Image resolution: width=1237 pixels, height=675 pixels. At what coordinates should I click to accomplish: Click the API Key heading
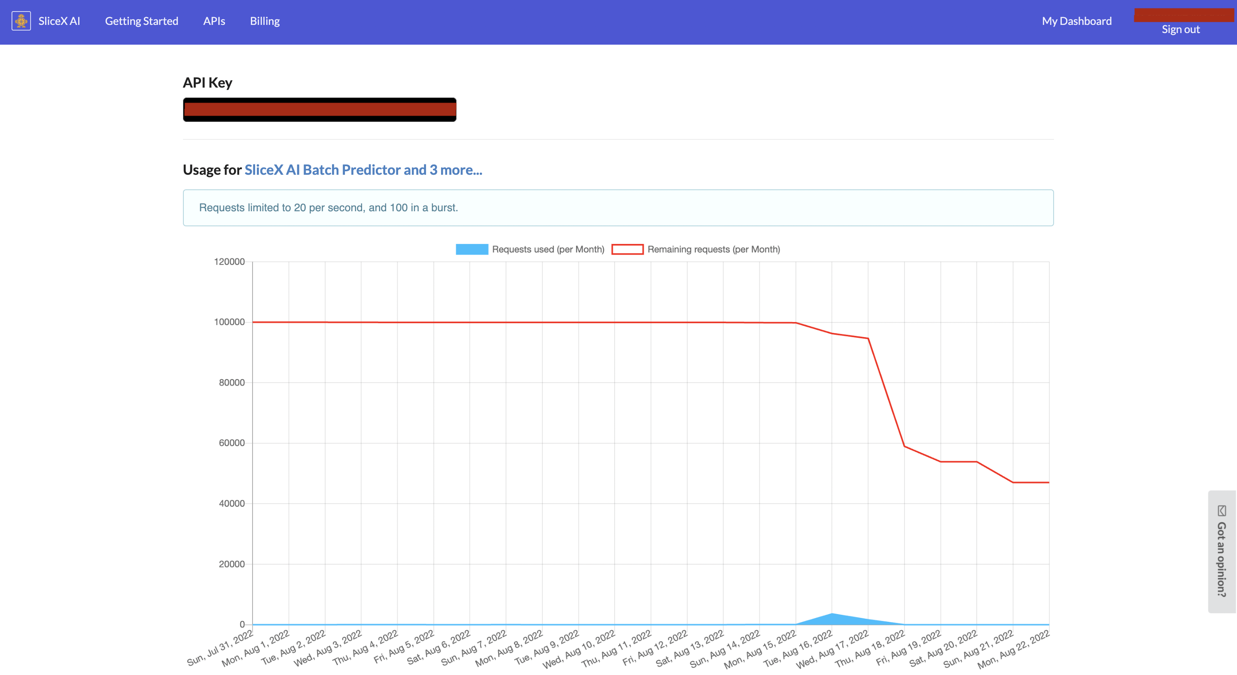coord(207,82)
